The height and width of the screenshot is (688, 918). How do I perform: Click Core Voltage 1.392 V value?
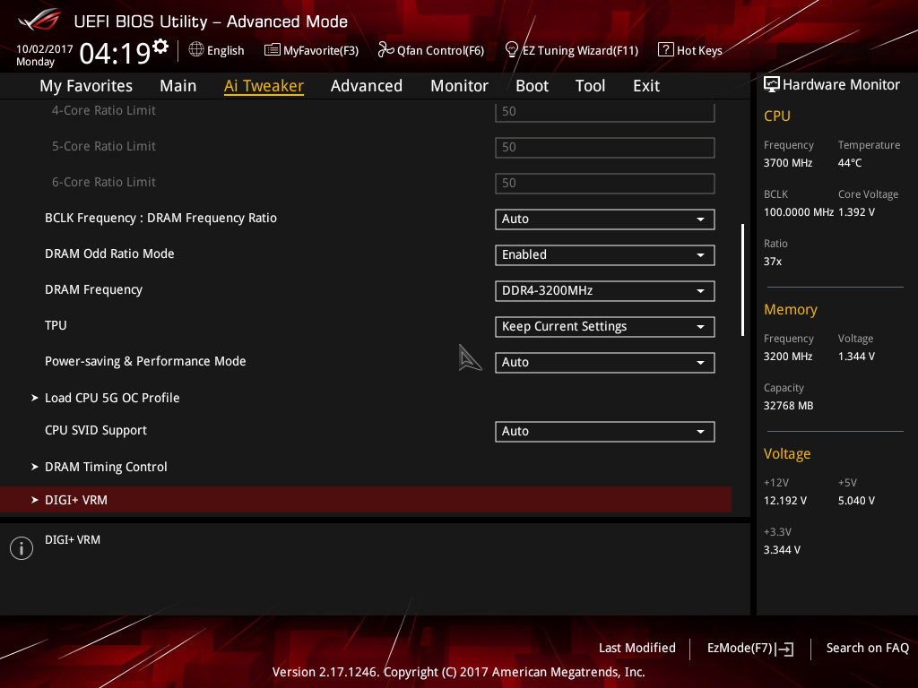coord(856,212)
